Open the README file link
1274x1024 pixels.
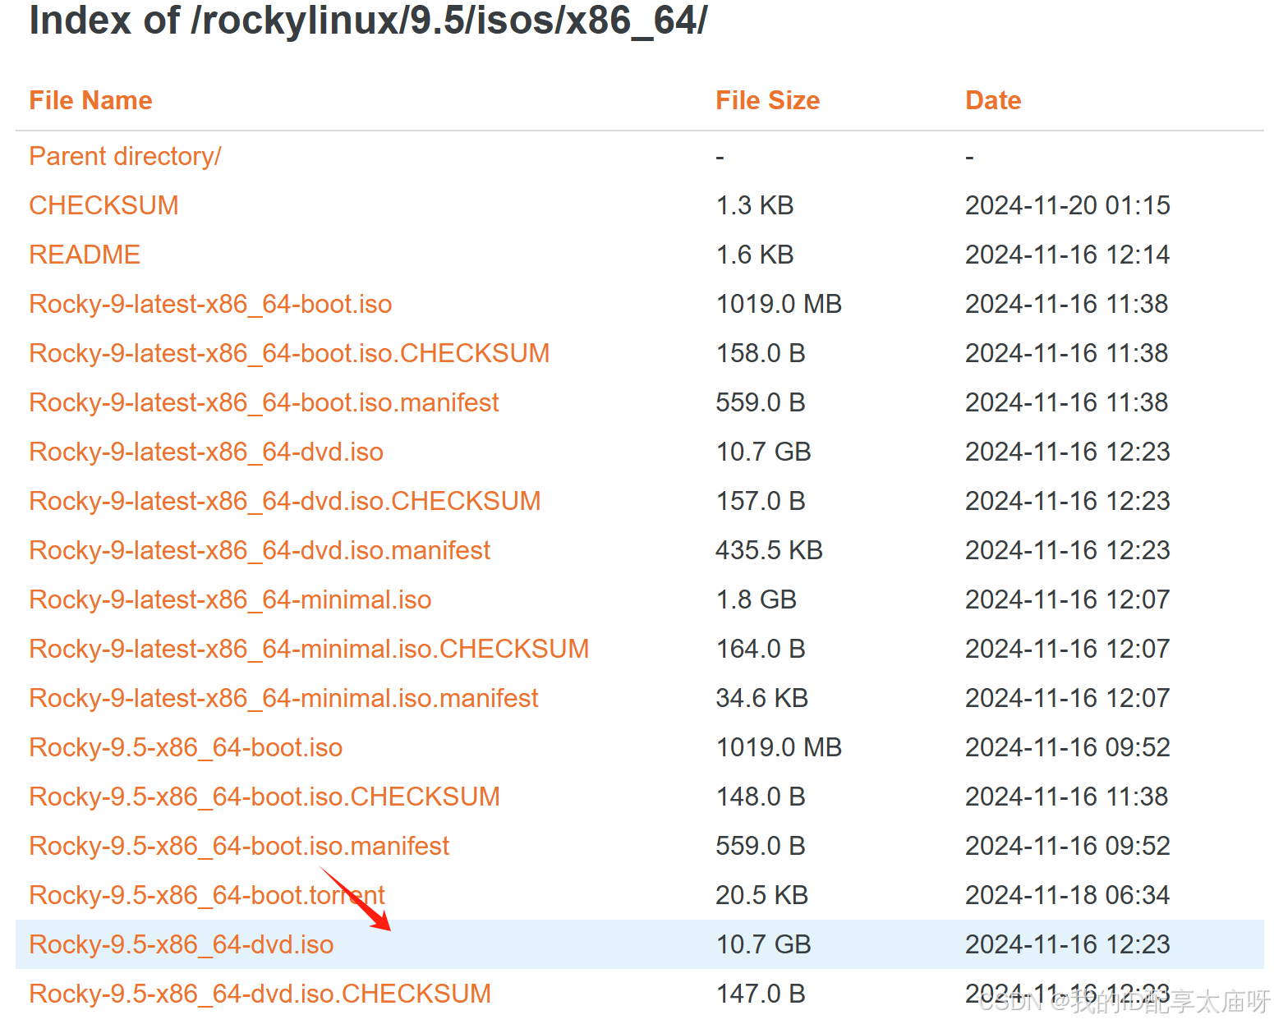pos(85,255)
